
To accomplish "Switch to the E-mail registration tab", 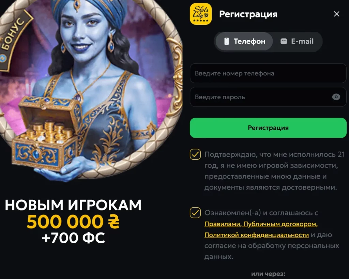I will (x=297, y=41).
